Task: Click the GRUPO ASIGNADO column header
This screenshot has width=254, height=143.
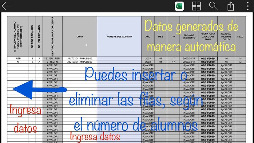Action: [39, 37]
